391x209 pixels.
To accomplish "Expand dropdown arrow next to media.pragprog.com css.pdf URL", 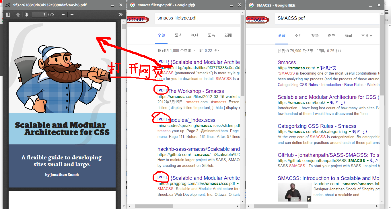I will coord(238,183).
